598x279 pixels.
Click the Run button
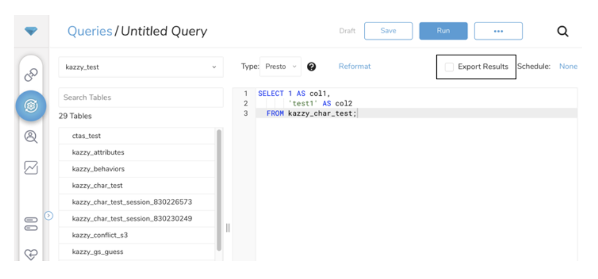pyautogui.click(x=443, y=31)
